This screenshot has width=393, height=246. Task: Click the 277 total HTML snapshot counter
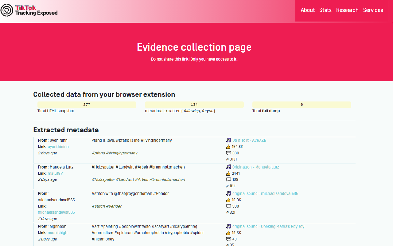click(x=87, y=105)
